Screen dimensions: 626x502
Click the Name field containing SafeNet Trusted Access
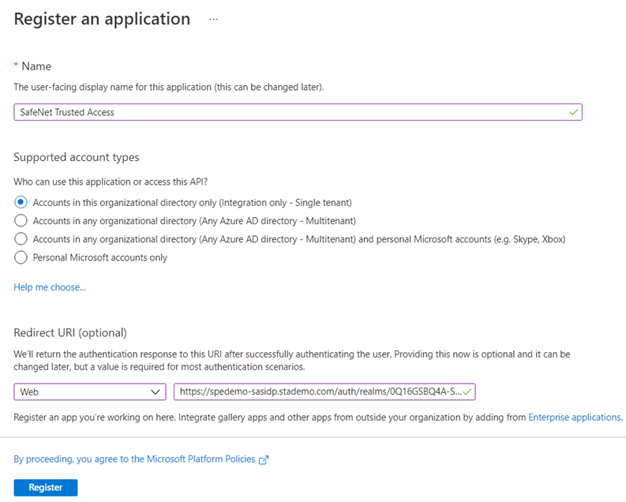click(x=298, y=112)
